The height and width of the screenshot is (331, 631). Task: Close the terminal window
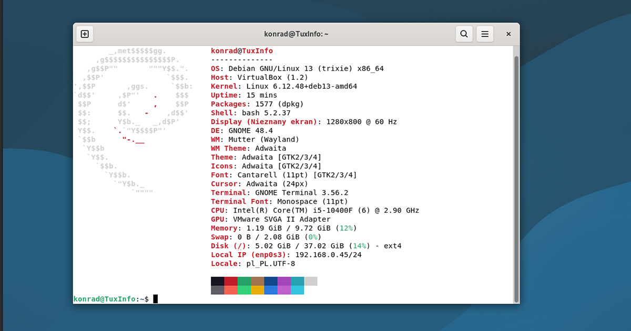[x=508, y=34]
